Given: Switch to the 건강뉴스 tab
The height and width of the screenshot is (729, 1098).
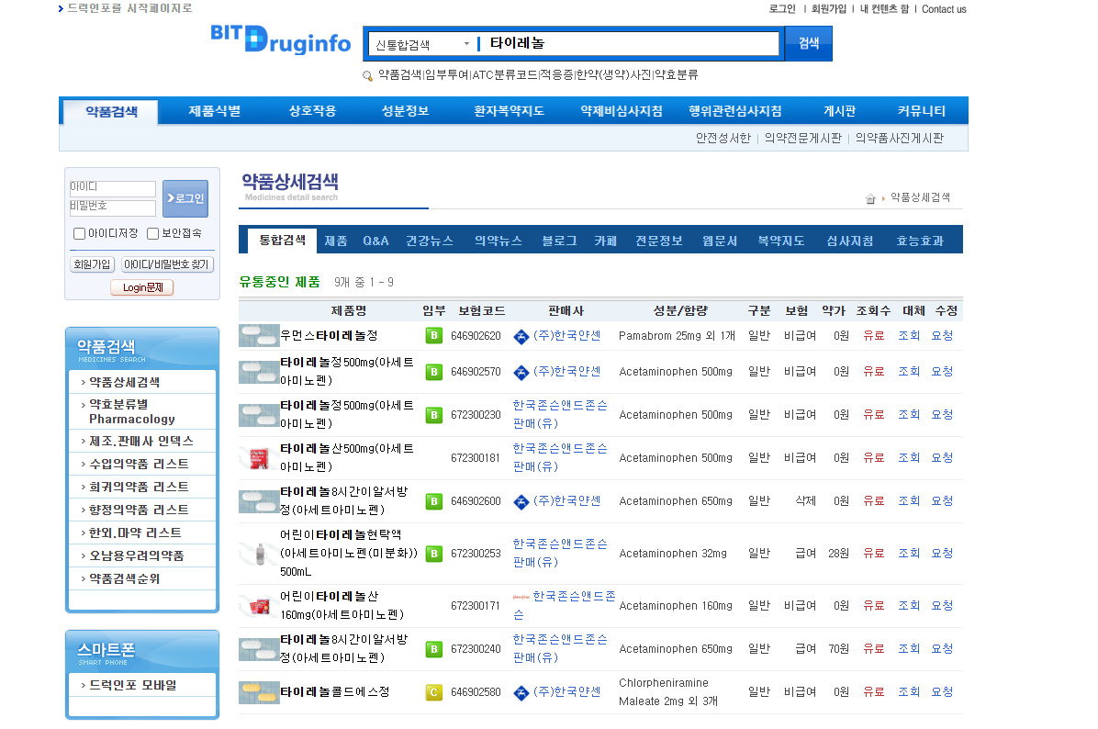Looking at the screenshot, I should click(430, 241).
